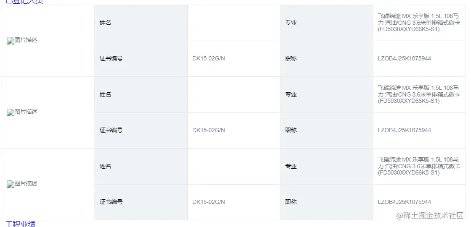Image resolution: width=471 pixels, height=227 pixels.
Task: Click the broken image in the third record
Action: click(22, 184)
